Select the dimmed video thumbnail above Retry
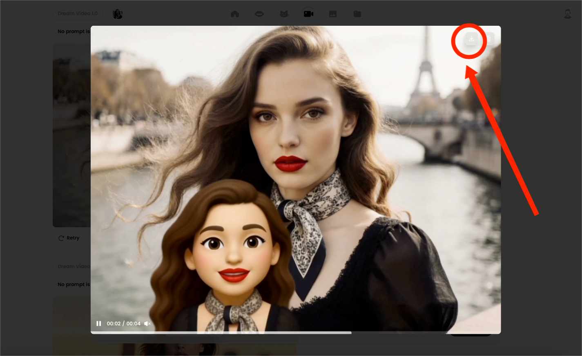This screenshot has height=356, width=582. click(x=71, y=135)
